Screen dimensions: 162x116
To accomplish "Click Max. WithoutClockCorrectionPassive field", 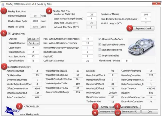I will [87, 39].
